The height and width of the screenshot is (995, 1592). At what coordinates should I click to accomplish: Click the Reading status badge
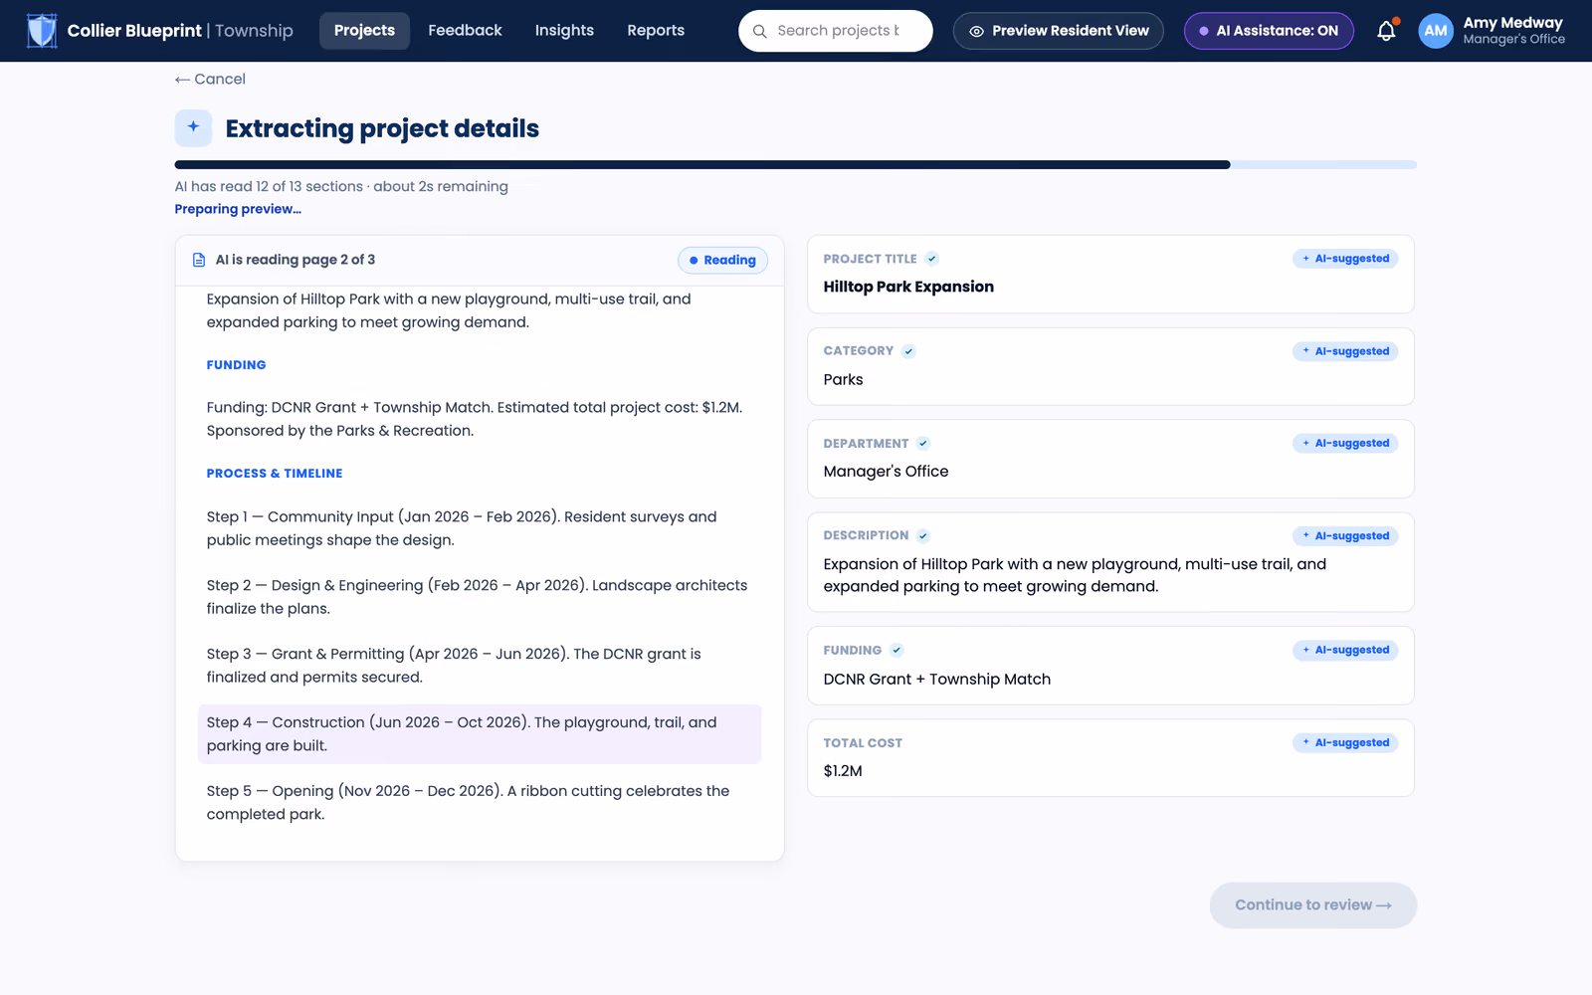tap(723, 260)
